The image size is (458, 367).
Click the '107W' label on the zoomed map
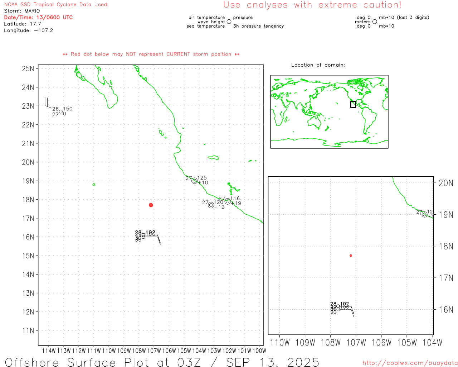coord(356,343)
